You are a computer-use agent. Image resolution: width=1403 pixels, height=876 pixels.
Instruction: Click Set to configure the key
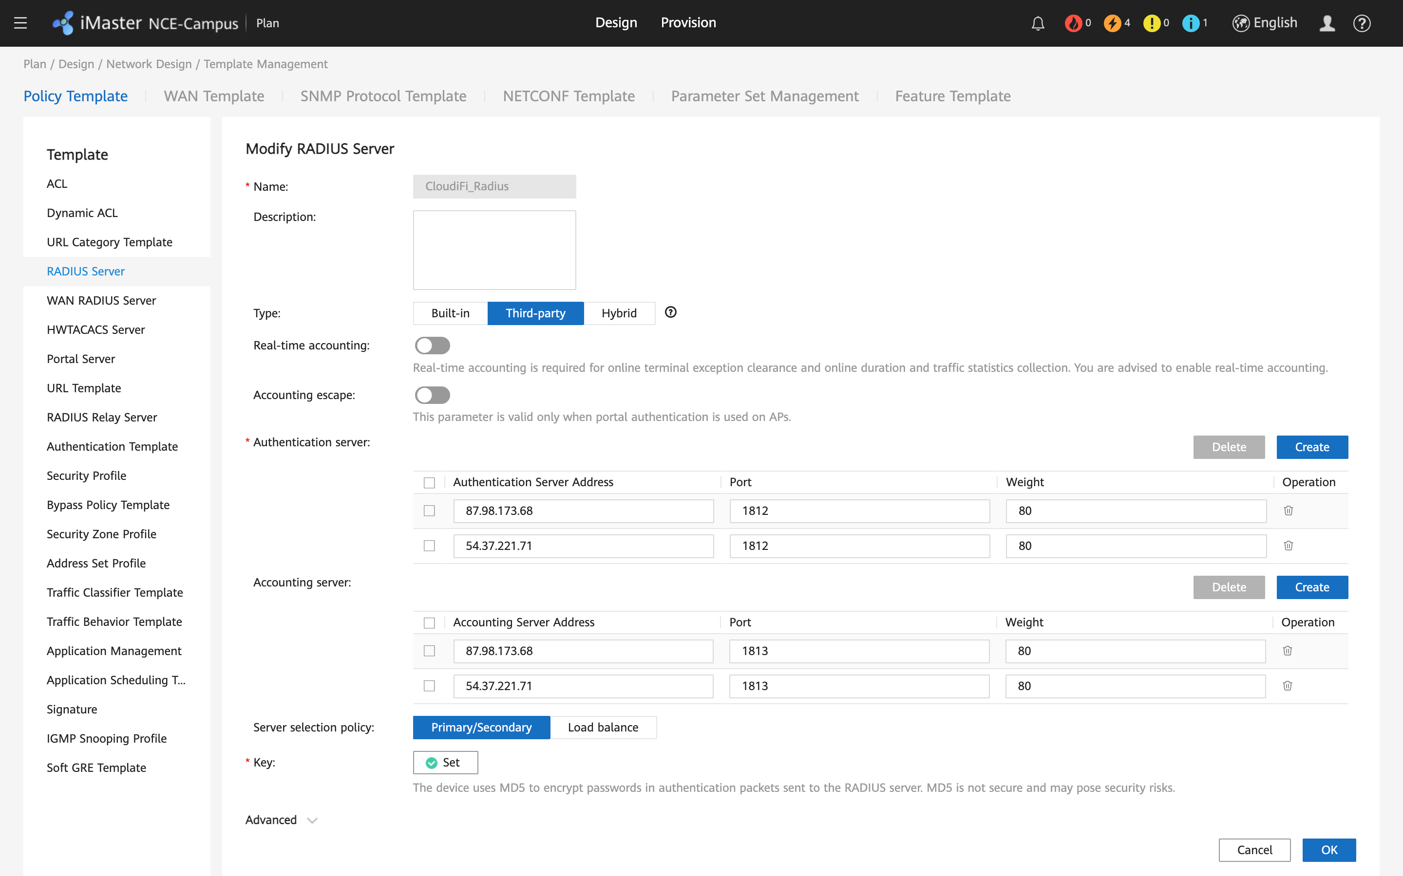coord(445,763)
